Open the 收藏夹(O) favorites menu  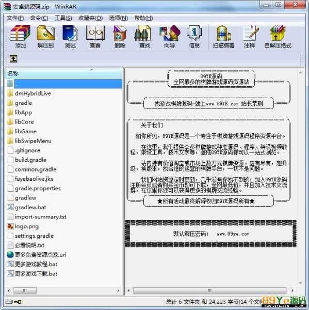pos(90,18)
